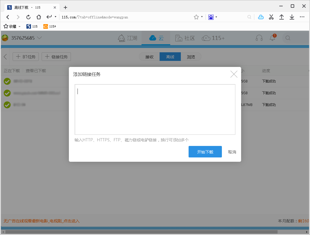
Task: Click 取消 to cancel the dialog
Action: [x=232, y=152]
